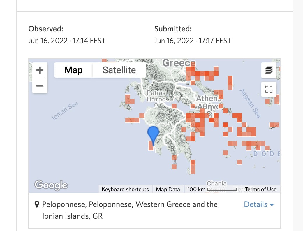
Task: Switch to Satellite view
Action: tap(119, 70)
